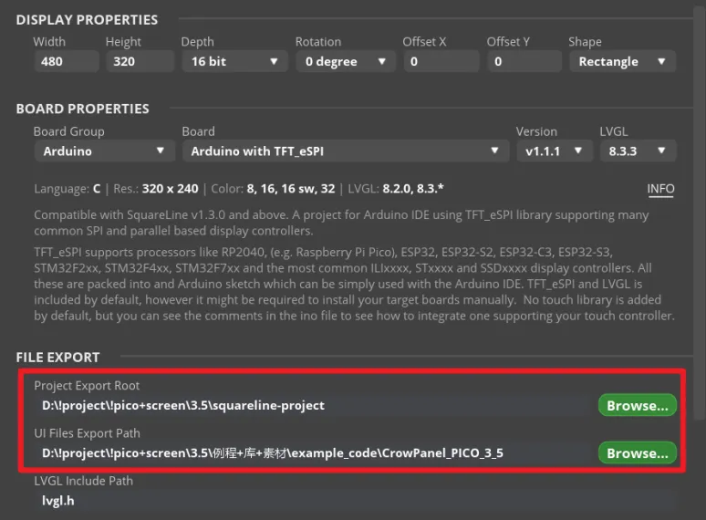
Task: Click the Height field showing 320
Action: [x=139, y=62]
